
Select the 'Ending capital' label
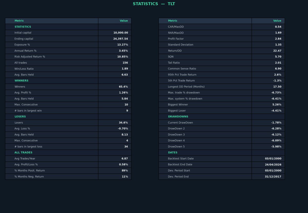coord(24,39)
